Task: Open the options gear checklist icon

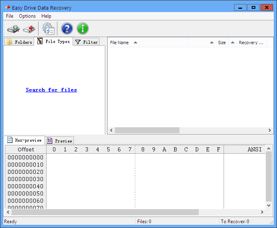Action: pos(48,28)
